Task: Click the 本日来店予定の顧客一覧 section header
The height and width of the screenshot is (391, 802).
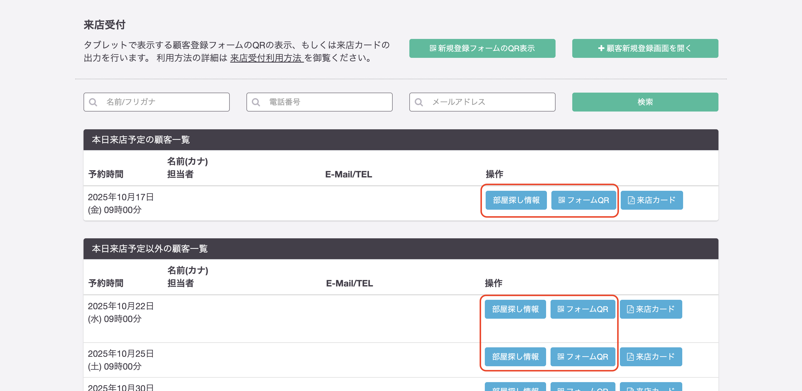Action: tap(401, 140)
